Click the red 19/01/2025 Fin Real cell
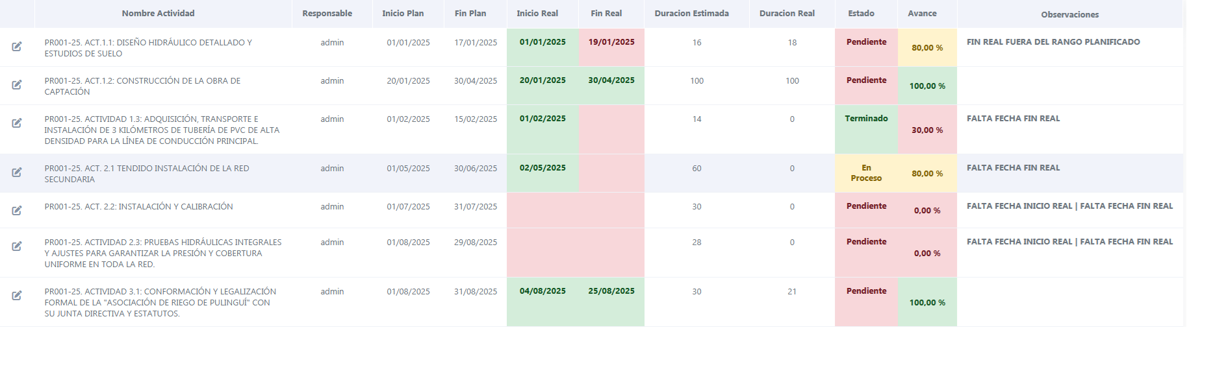 coord(611,42)
